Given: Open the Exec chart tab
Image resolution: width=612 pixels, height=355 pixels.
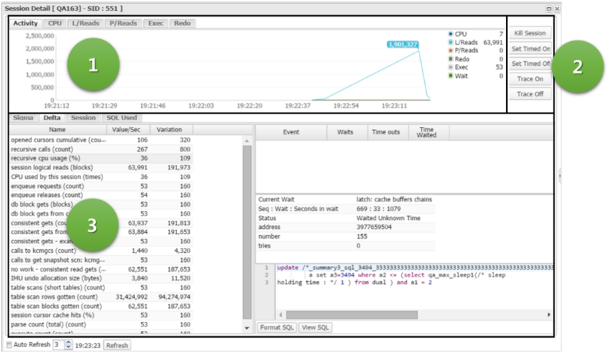Looking at the screenshot, I should (156, 23).
